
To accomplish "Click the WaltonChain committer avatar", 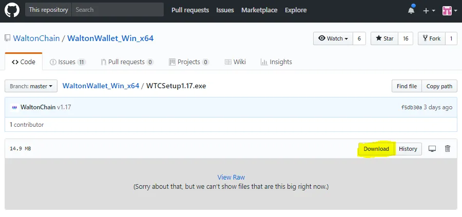I will click(x=14, y=107).
